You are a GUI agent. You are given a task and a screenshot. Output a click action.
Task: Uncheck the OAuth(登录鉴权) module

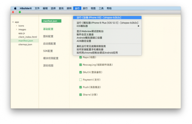click(80, 72)
